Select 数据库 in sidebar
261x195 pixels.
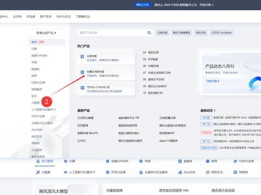(36, 69)
